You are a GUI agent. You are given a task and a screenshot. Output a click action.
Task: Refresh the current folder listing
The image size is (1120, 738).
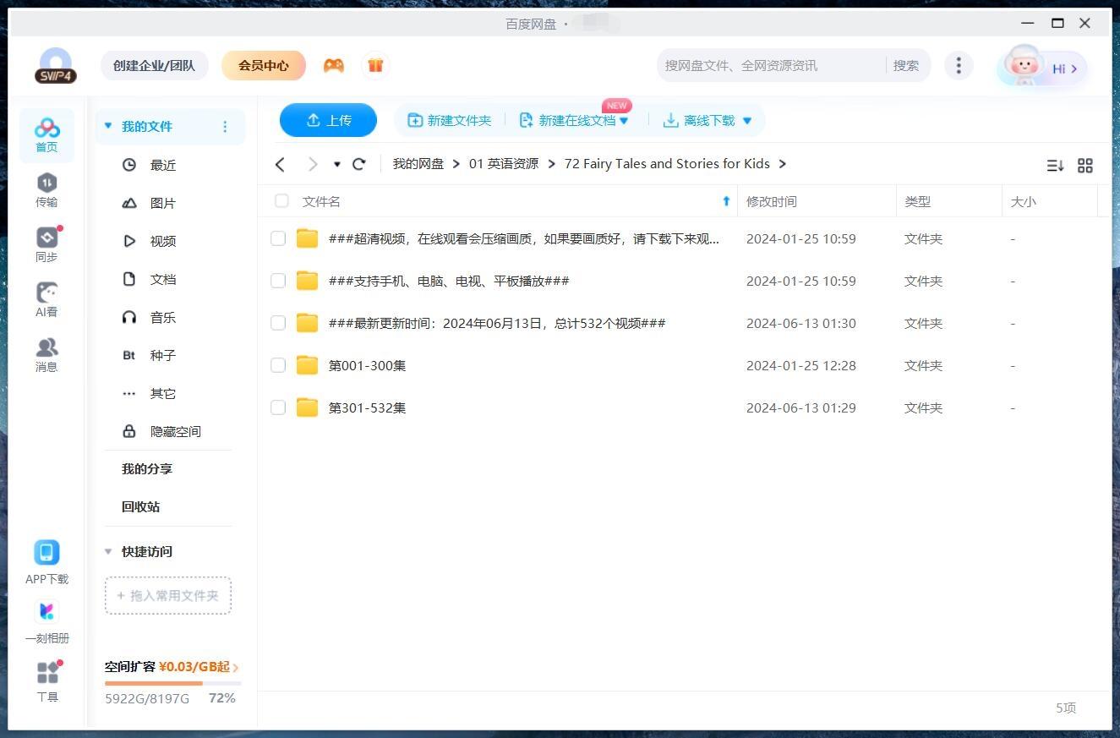359,164
